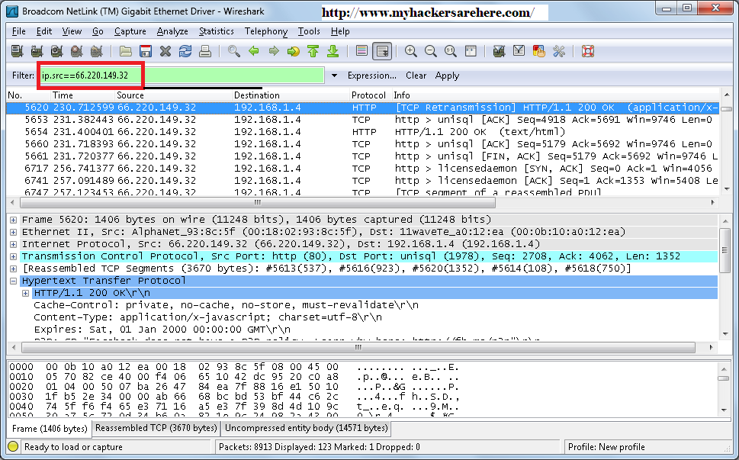The height and width of the screenshot is (460, 739).
Task: Click the Expression... button
Action: [372, 76]
